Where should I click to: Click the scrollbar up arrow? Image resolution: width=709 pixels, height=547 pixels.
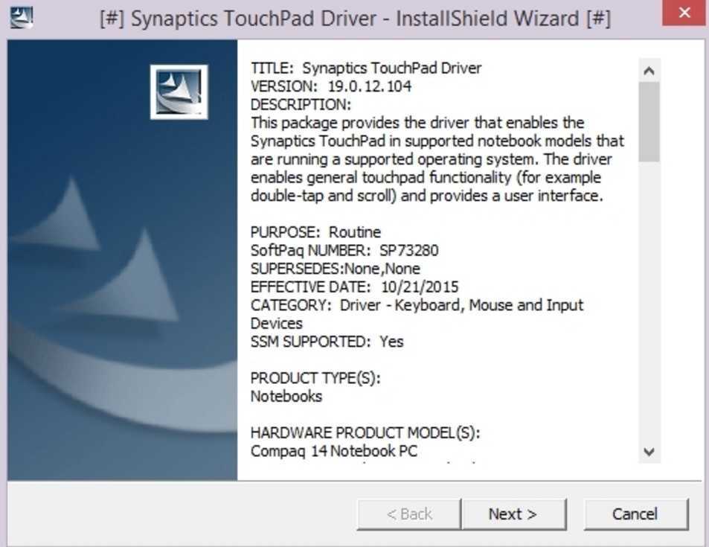point(649,71)
